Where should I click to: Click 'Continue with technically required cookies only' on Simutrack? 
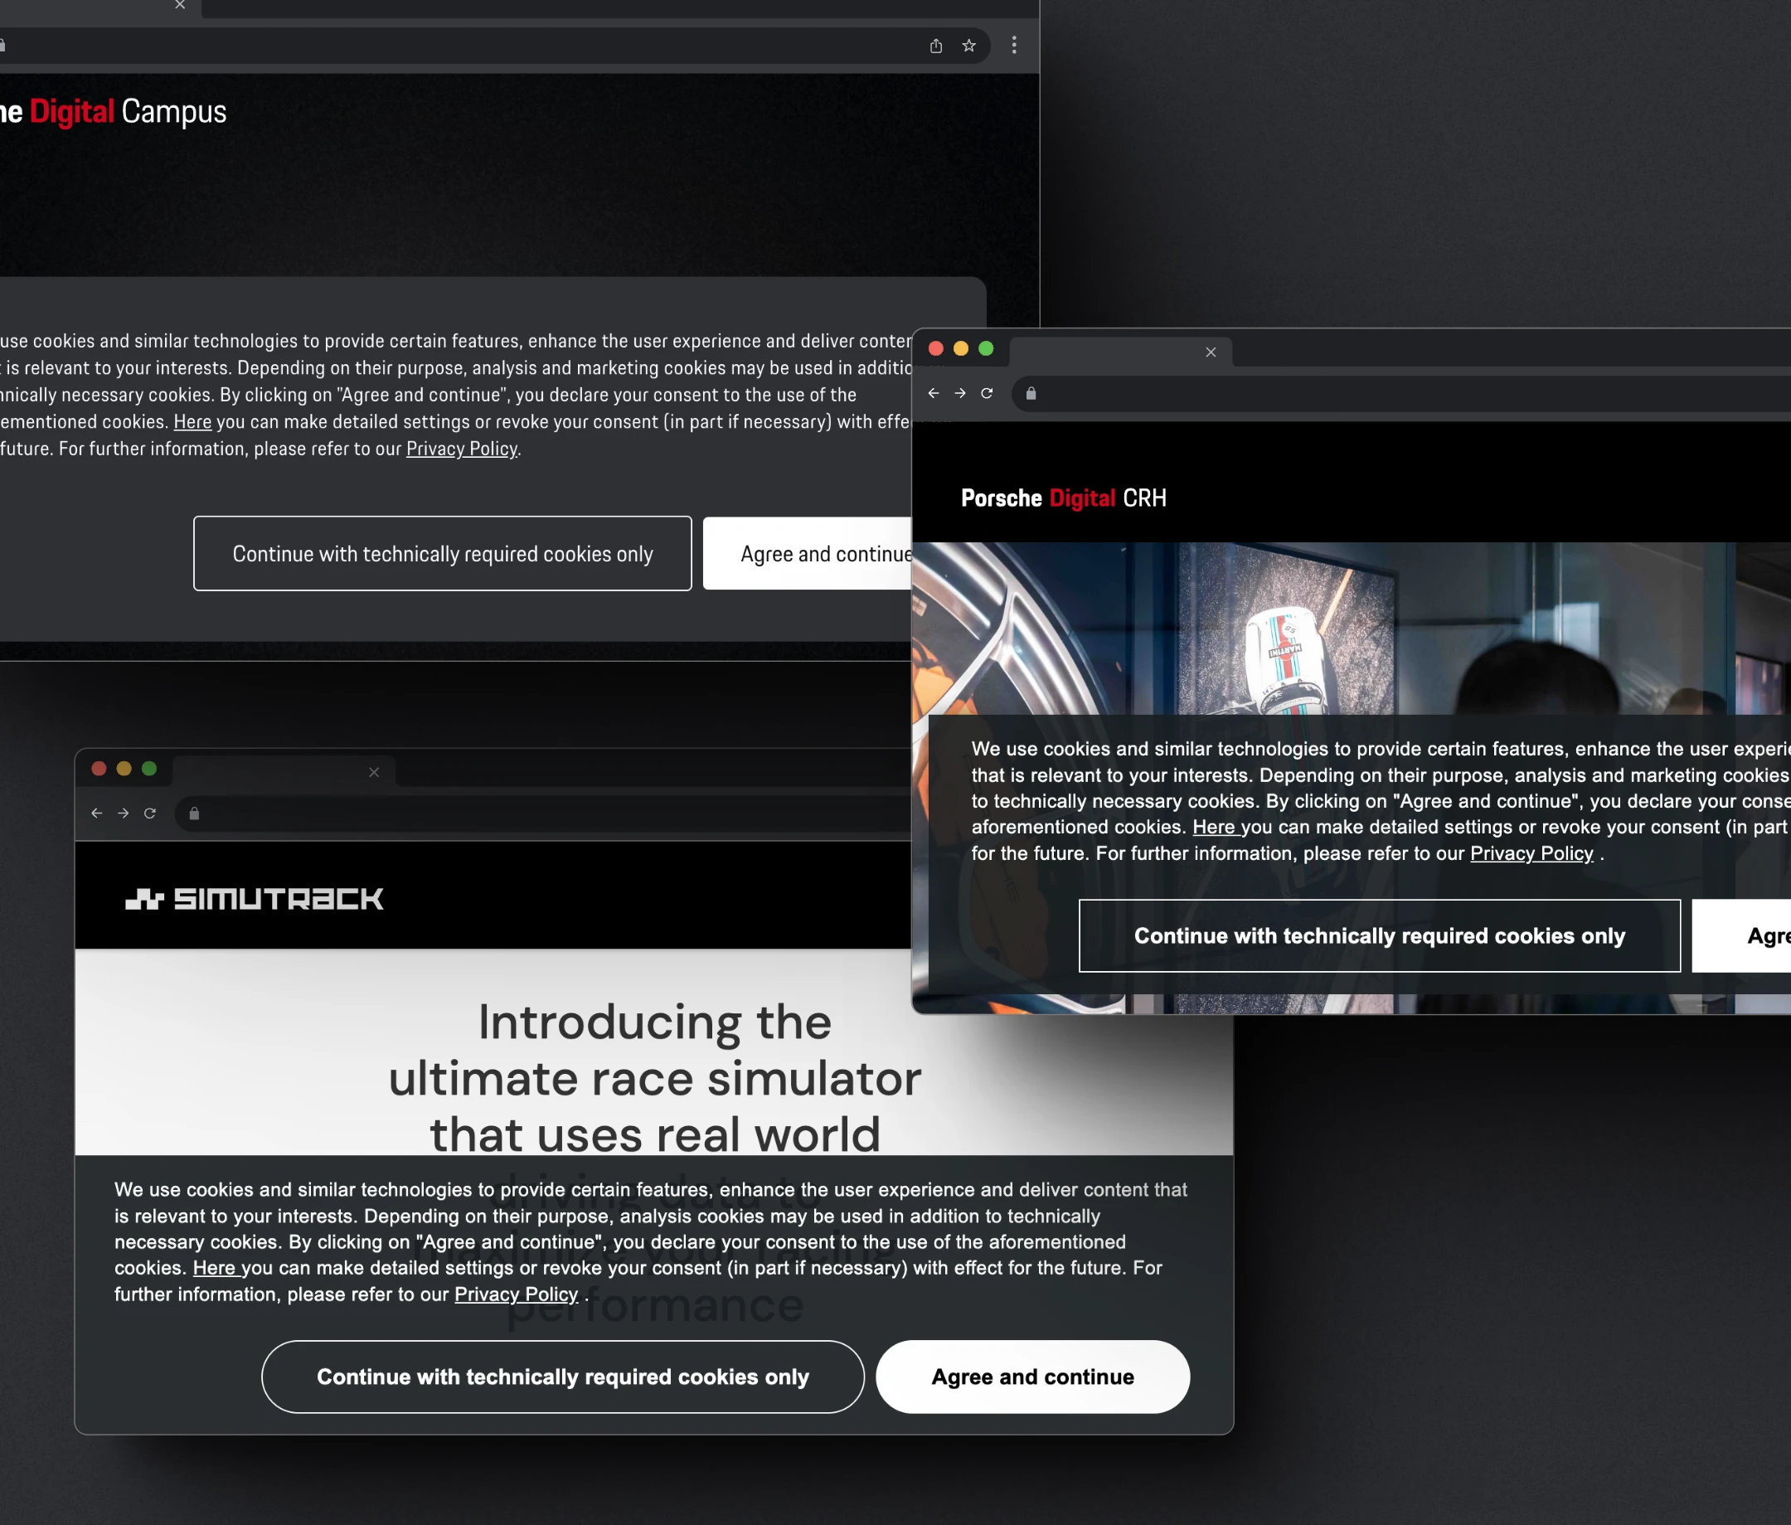tap(563, 1375)
